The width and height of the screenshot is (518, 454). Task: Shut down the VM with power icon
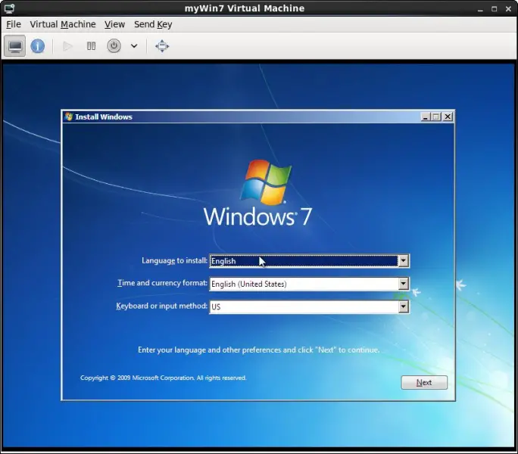(x=114, y=46)
